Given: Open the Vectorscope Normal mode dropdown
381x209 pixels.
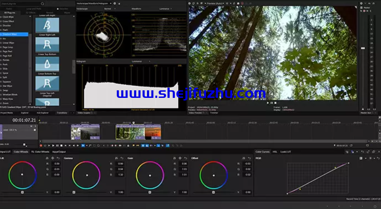Looking at the screenshot, I should [110, 9].
